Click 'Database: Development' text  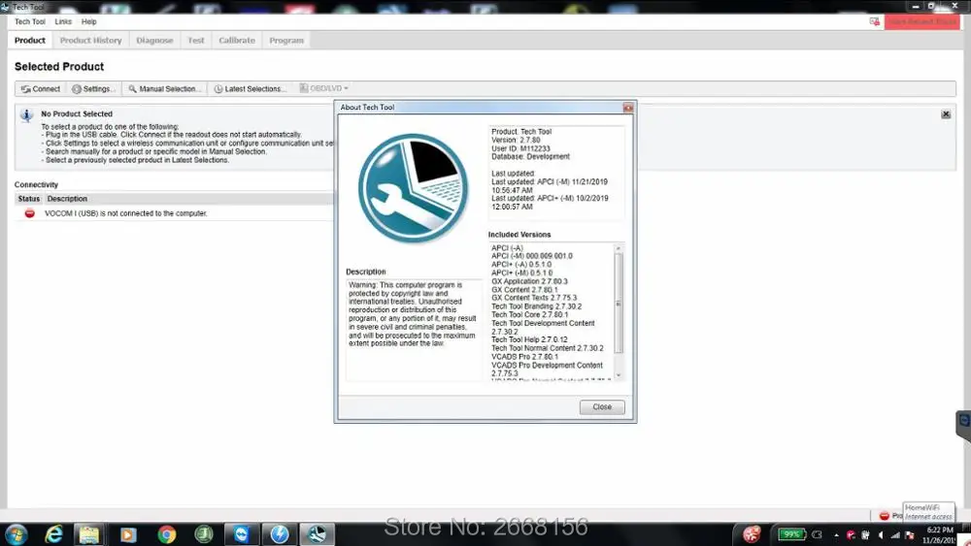tap(531, 157)
